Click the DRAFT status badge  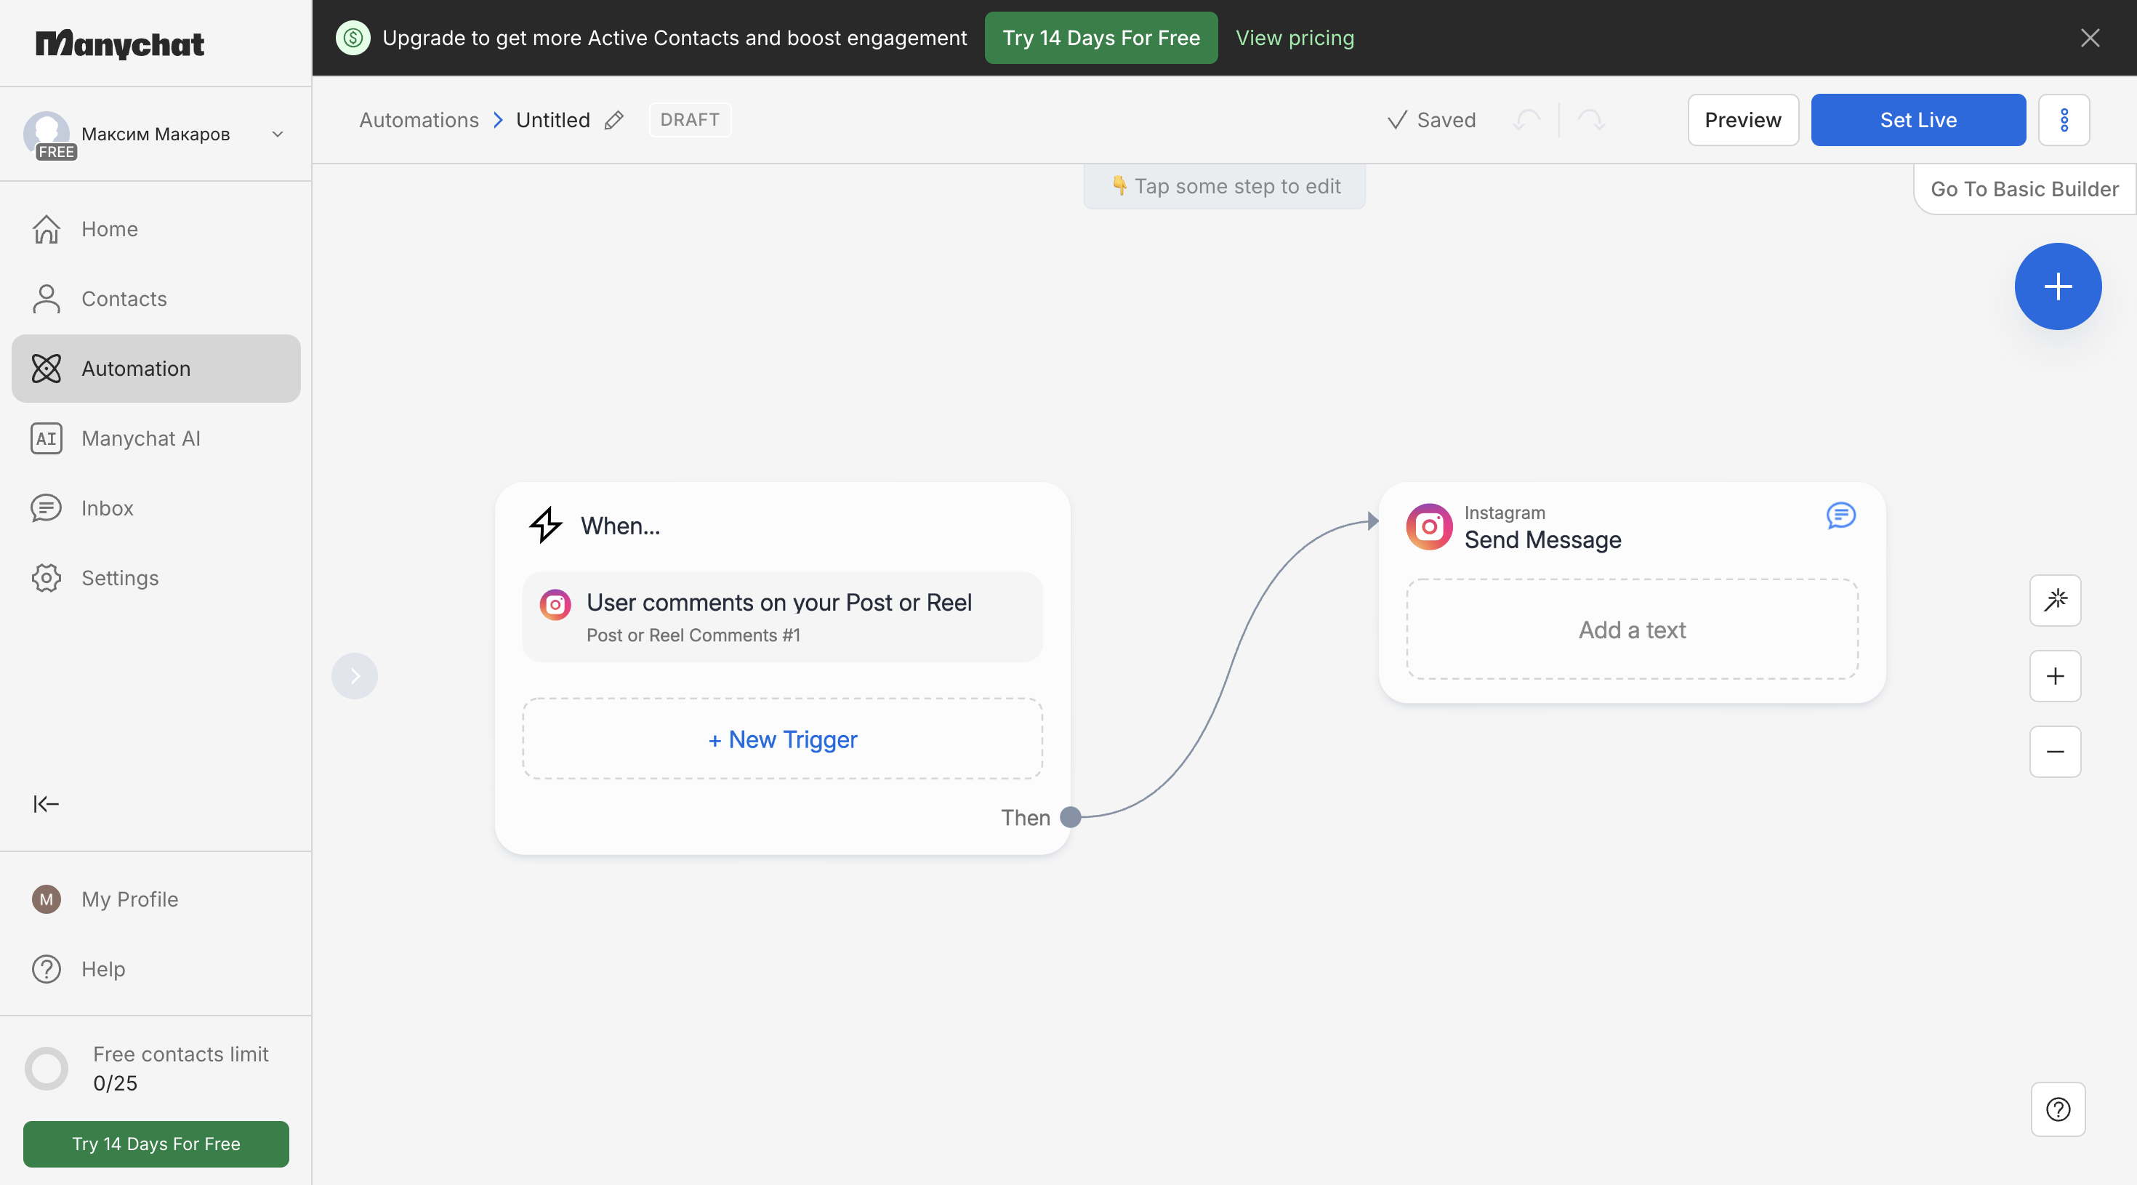[689, 119]
